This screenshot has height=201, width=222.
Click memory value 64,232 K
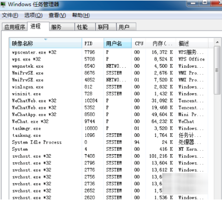[162, 122]
